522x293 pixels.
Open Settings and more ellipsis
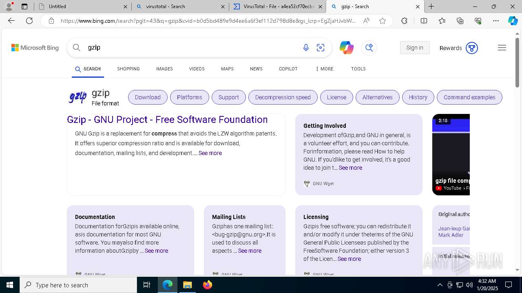(496, 21)
